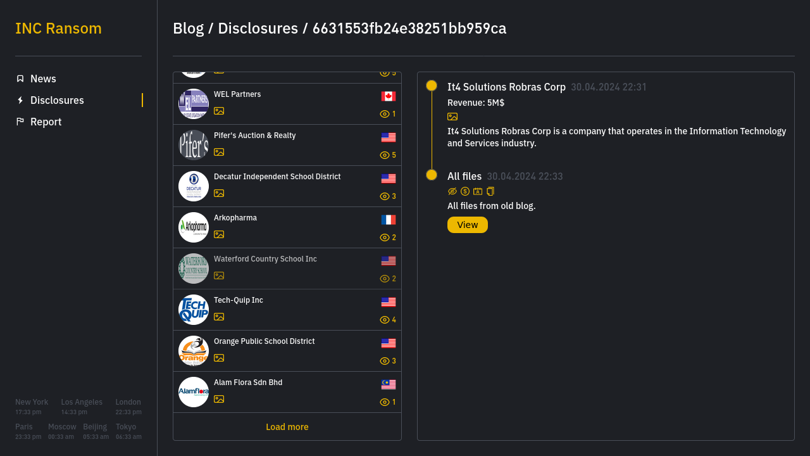Click the dollar coin icon under All files
This screenshot has width=810, height=456.
click(x=465, y=191)
